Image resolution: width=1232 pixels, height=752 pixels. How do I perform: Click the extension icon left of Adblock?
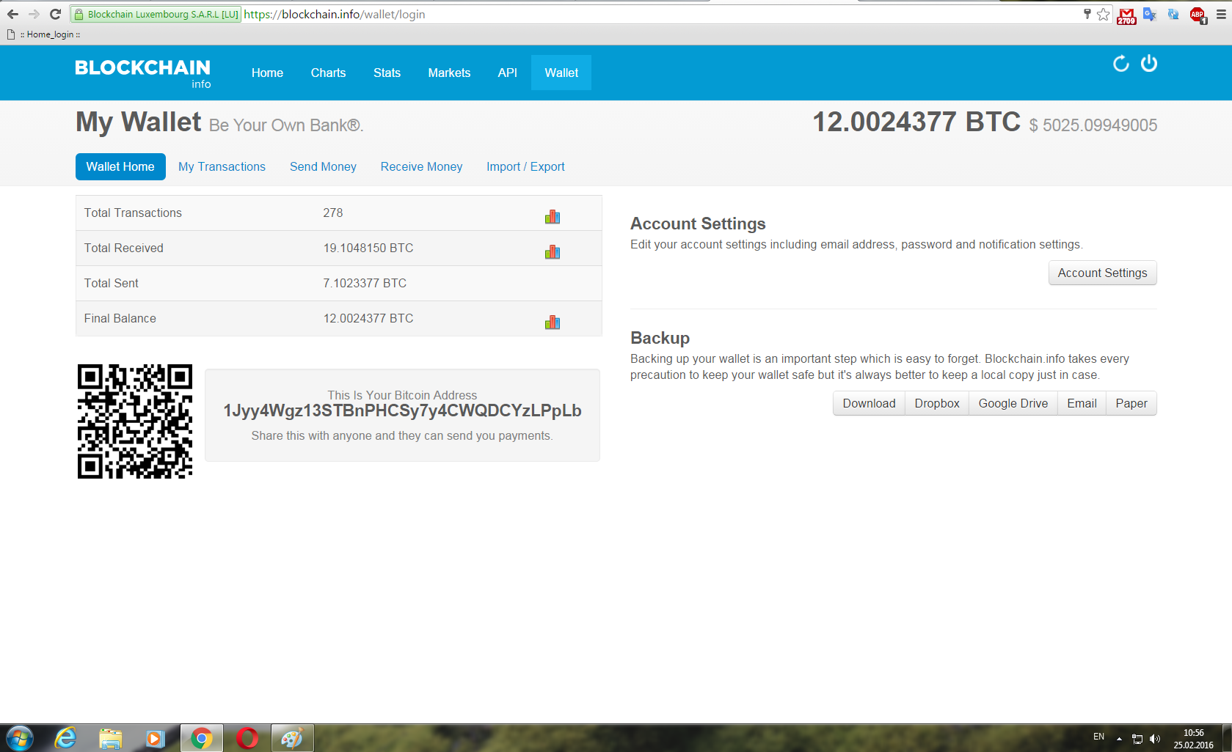coord(1173,15)
